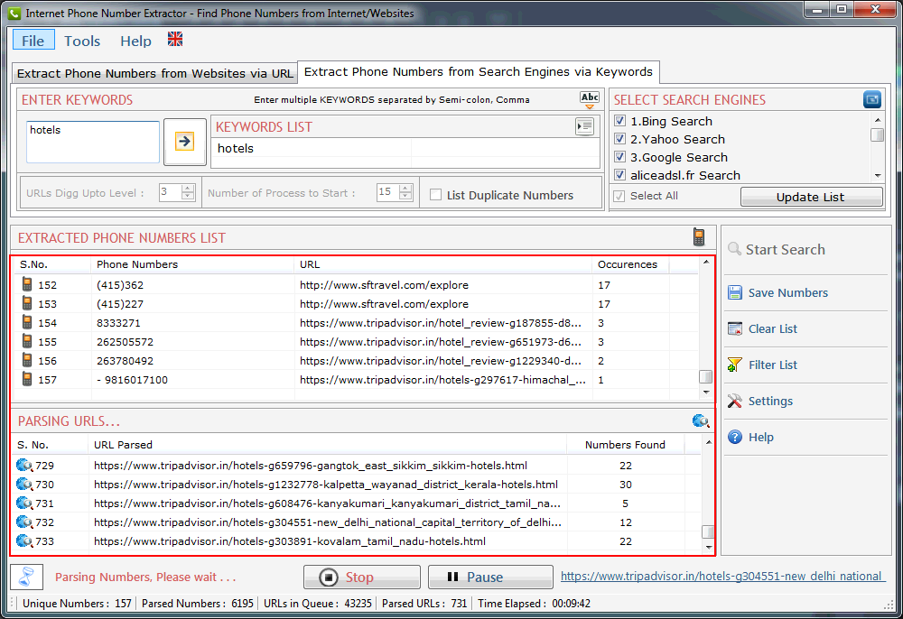Toggle the Google Search checkbox
The height and width of the screenshot is (619, 903).
pyautogui.click(x=619, y=157)
